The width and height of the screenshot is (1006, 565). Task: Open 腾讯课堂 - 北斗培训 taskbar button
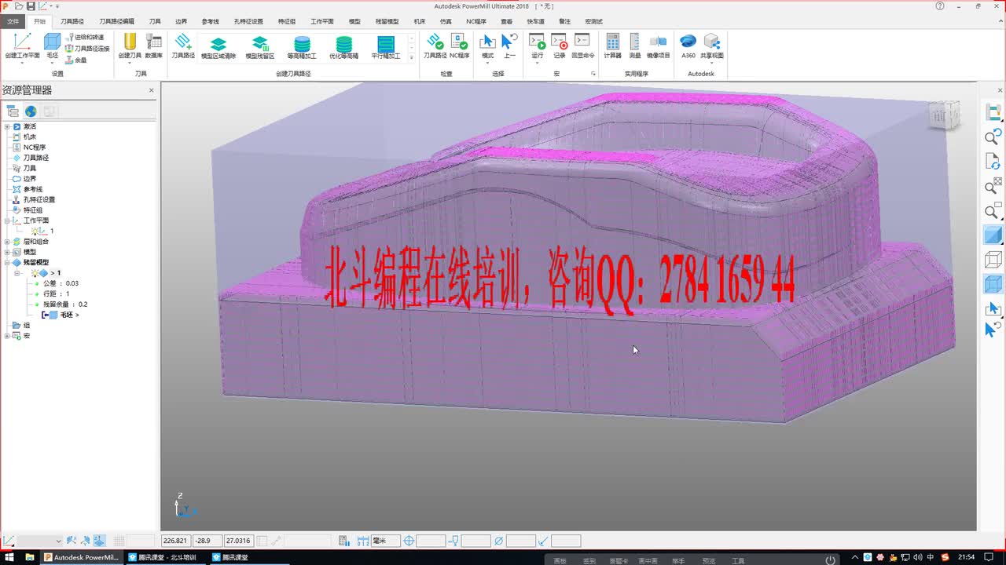pyautogui.click(x=167, y=557)
